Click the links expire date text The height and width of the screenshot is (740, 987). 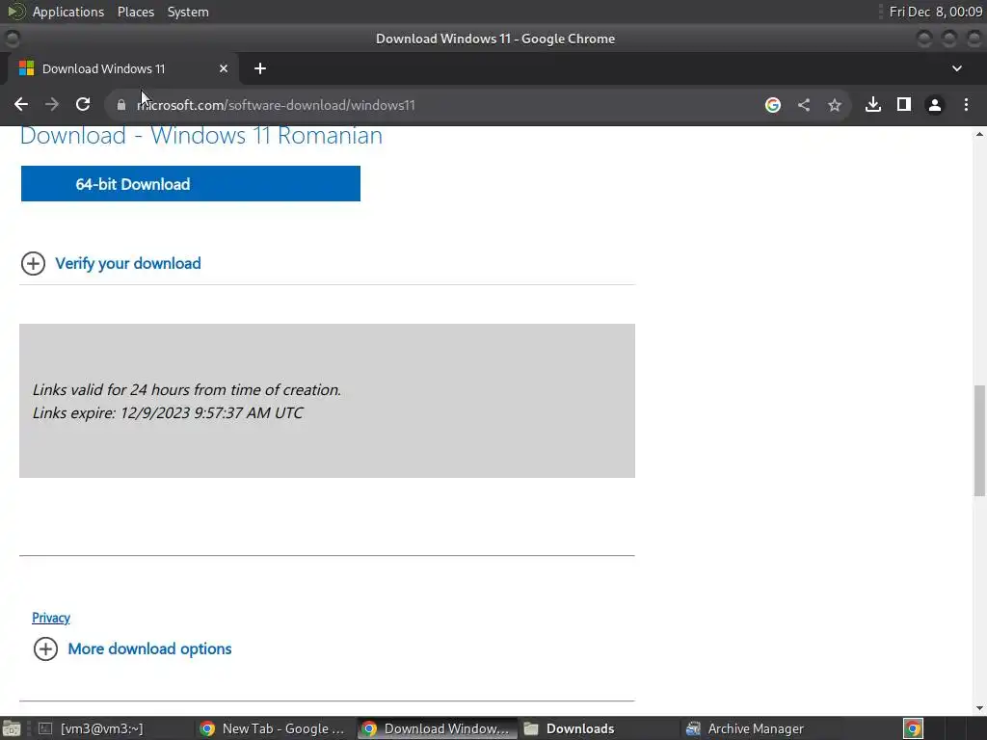pyautogui.click(x=168, y=412)
